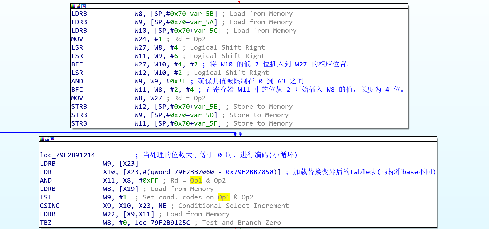489x229 pixels.
Task: Click pencil edit icon in upper block title bar
Action: click(78, 6)
